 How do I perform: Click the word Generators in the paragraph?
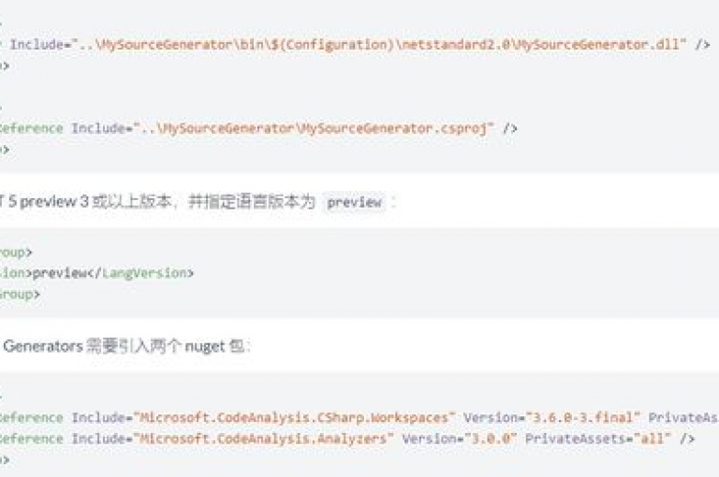[43, 346]
